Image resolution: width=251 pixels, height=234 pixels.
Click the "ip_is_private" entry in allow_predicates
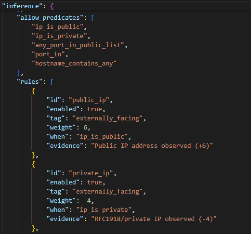point(59,36)
